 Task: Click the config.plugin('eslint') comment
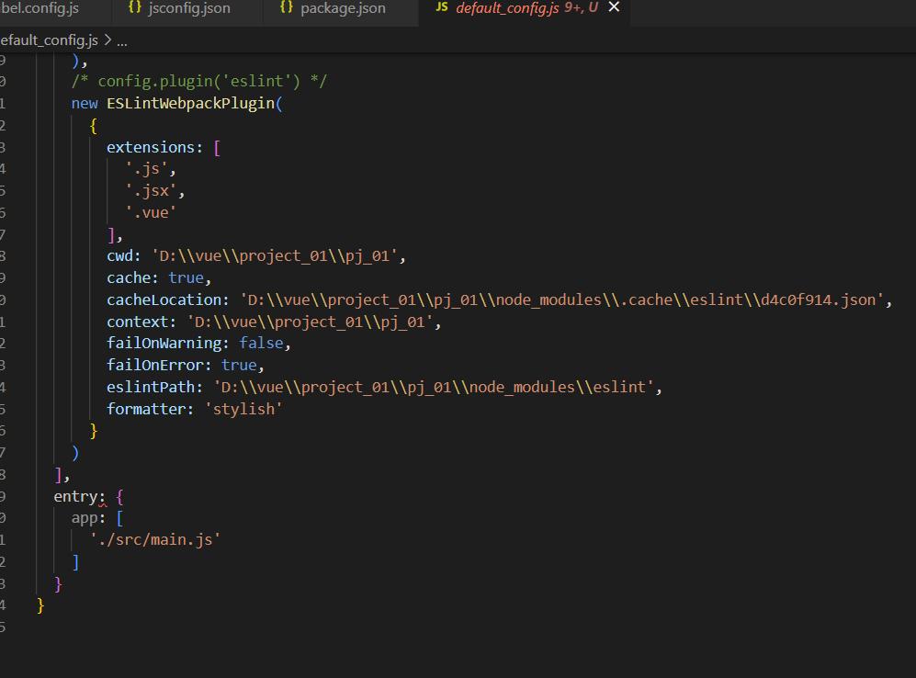tap(199, 81)
